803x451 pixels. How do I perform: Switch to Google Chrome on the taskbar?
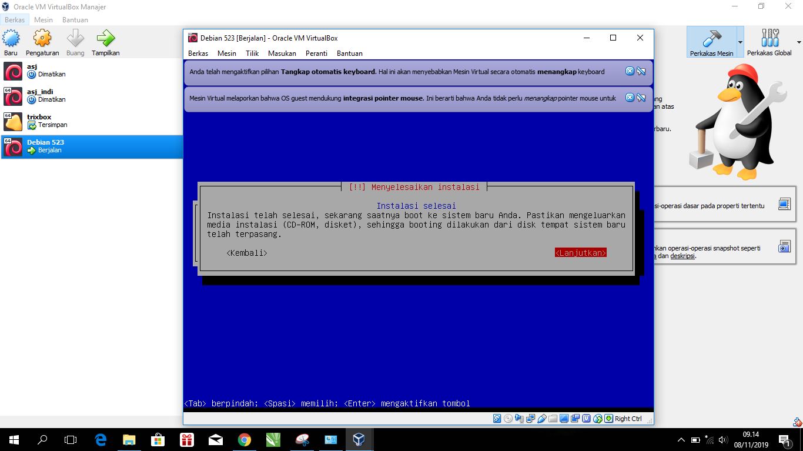pos(245,439)
